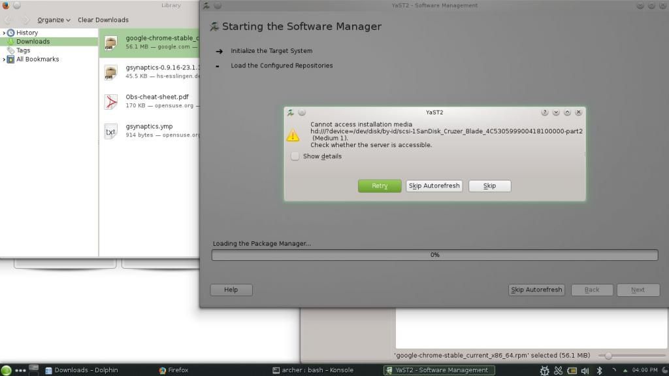
Task: Click Dolphin status text about selected rpm
Action: coord(492,356)
